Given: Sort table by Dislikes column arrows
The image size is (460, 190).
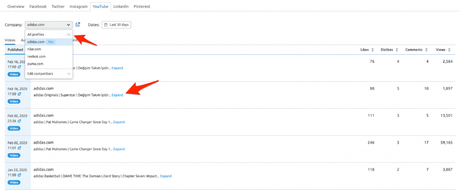Looking at the screenshot, I should click(397, 50).
